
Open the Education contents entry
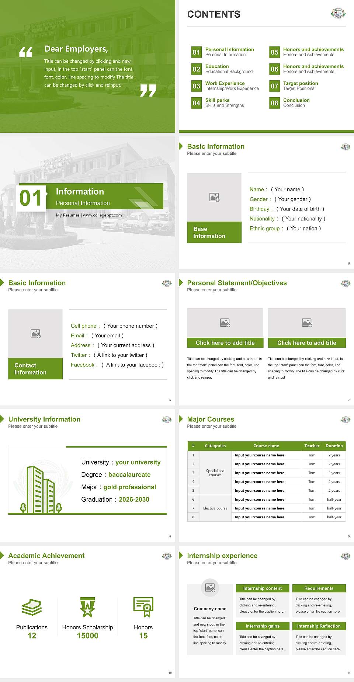229,69
